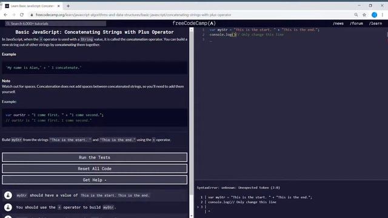Click the 'var ourStr' example code line
This screenshot has height=218, width=388.
55,115
